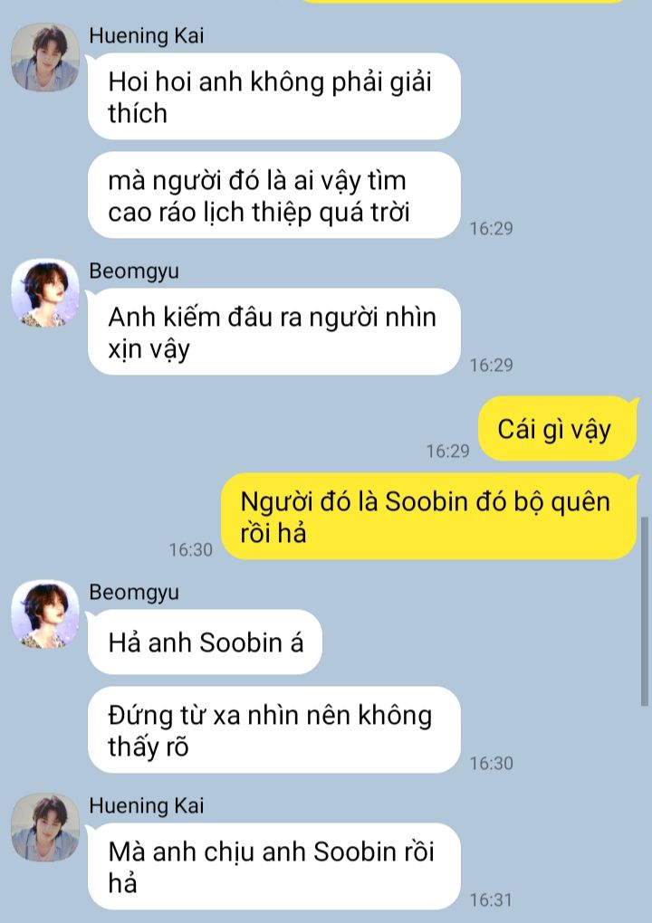Click the chat scrollbar thumb on the right edge
652x923 pixels.
(645, 611)
